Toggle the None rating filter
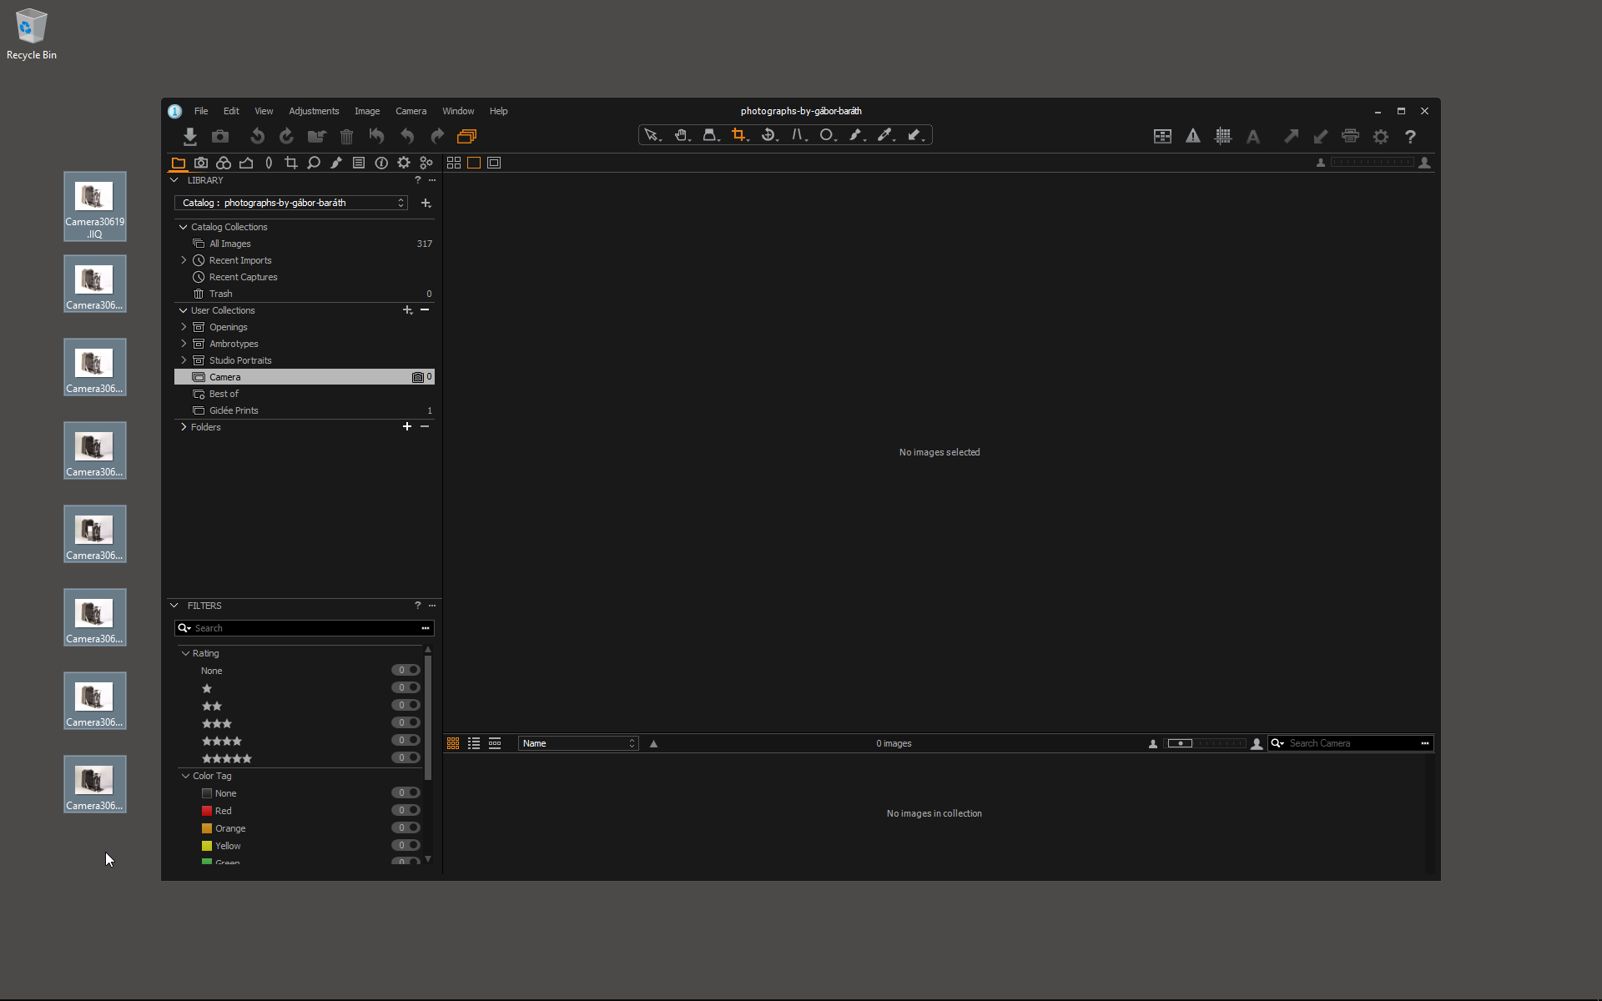Screen dimensions: 1602x1001 [x=406, y=670]
